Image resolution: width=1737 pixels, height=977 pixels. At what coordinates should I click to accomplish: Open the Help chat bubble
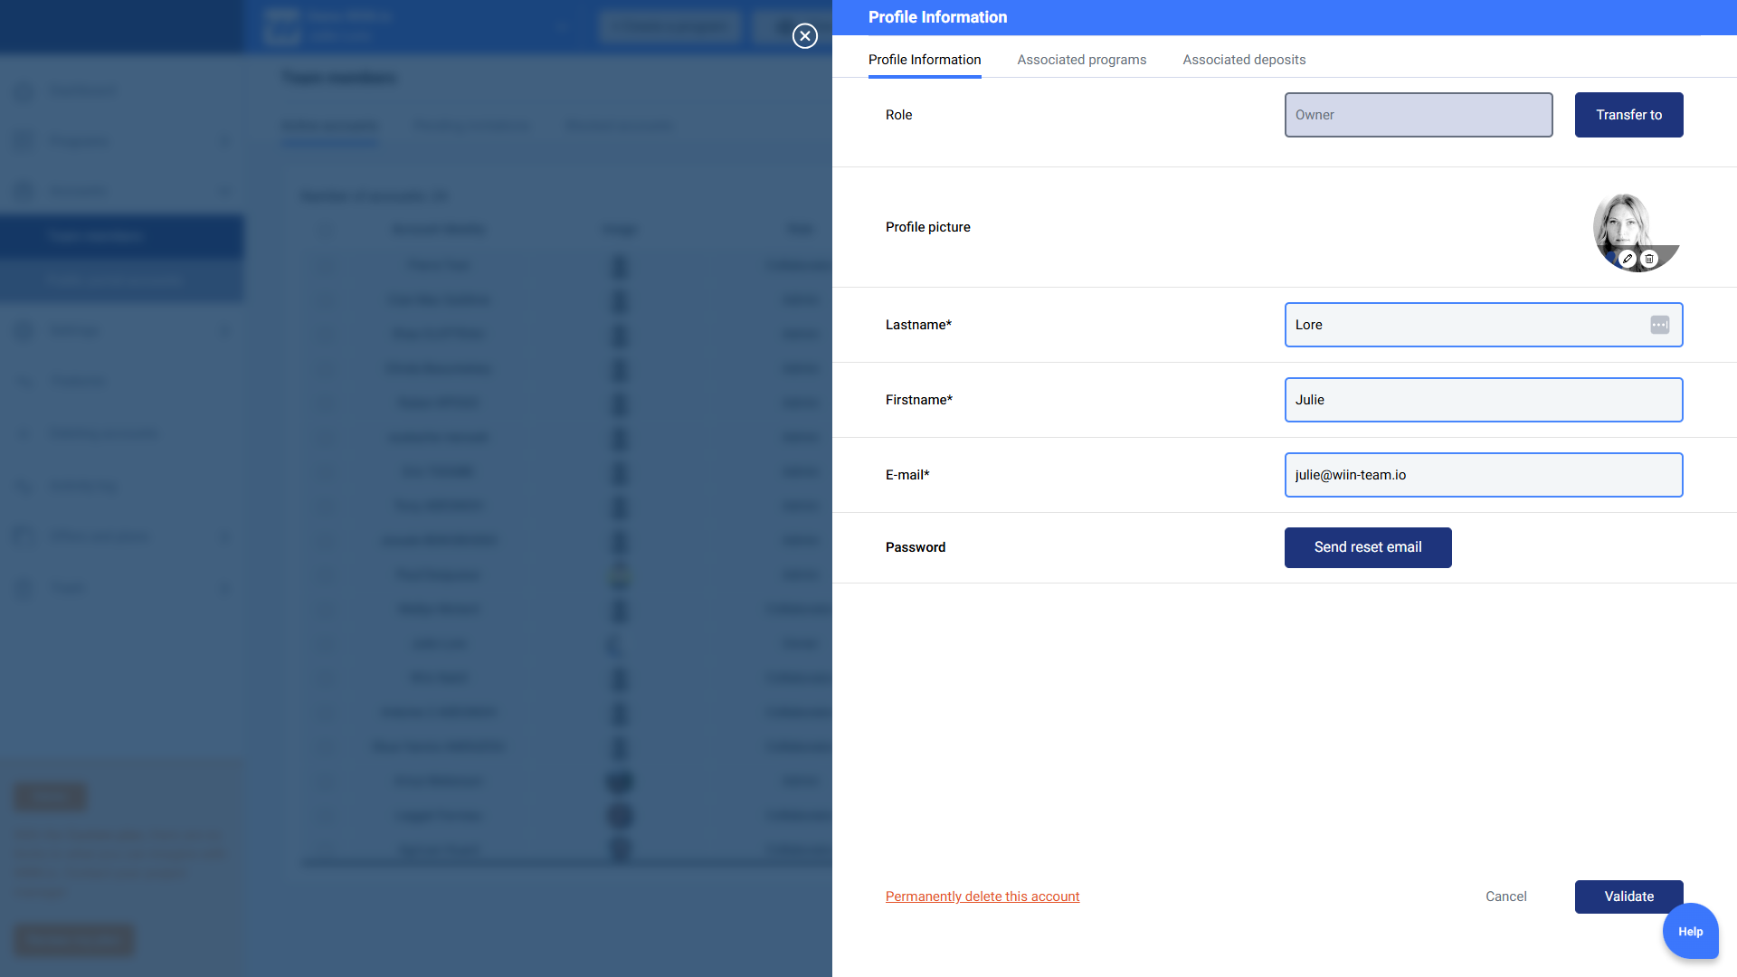click(1690, 931)
